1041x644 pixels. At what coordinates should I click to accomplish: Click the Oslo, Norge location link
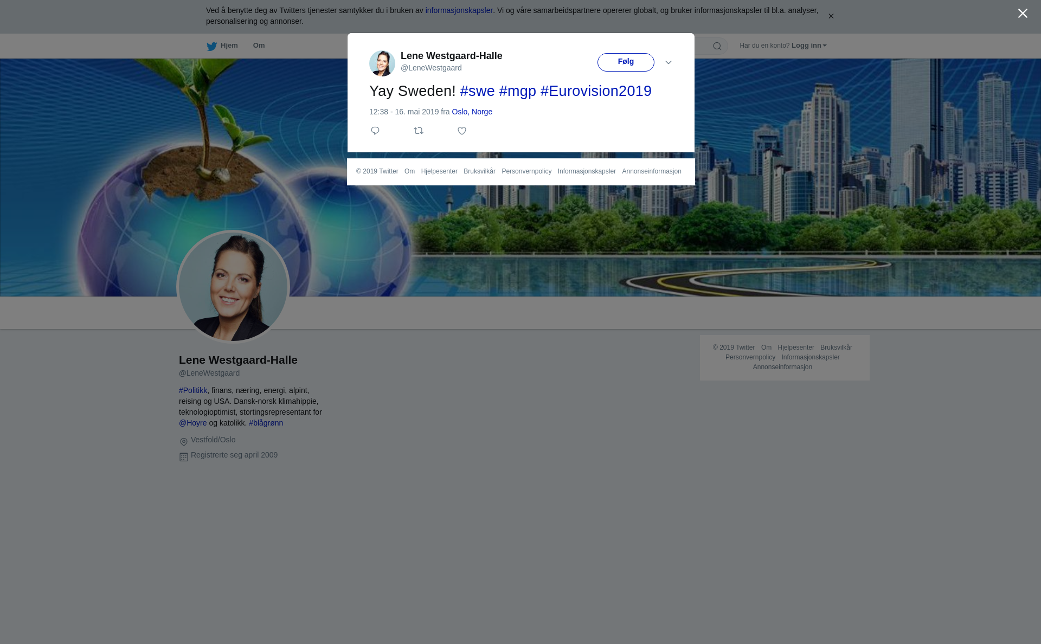tap(472, 112)
